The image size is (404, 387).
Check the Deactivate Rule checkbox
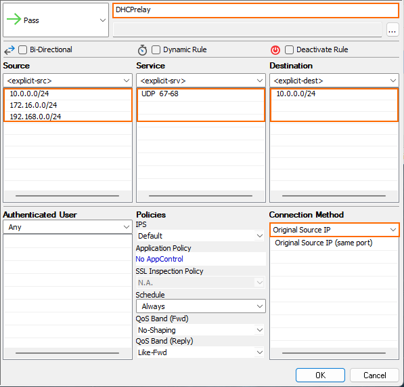pos(289,49)
